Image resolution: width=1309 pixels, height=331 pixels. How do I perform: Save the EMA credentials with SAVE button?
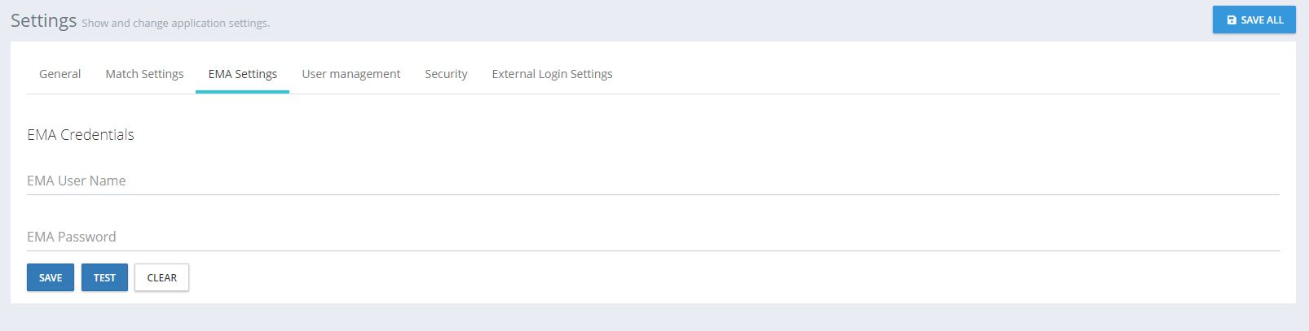tap(51, 277)
